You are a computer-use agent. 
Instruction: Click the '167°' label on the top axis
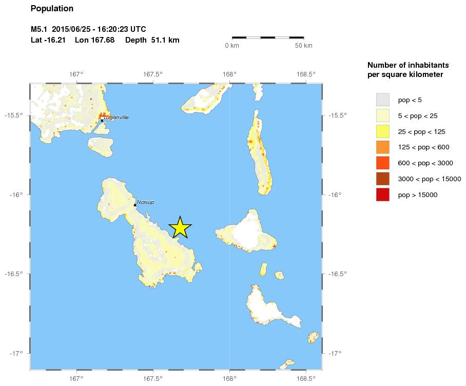tap(76, 74)
